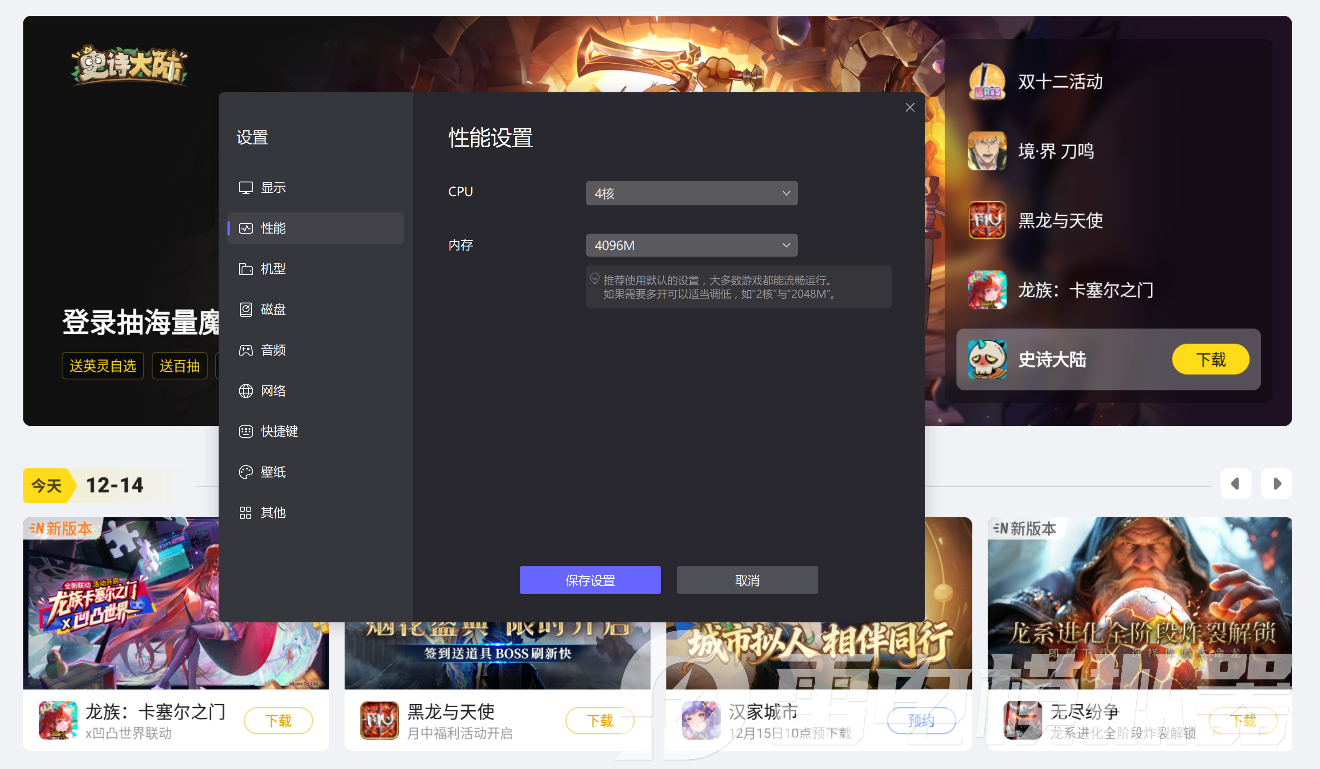Select 双十二活动 in the game list
1320x769 pixels.
[x=1060, y=82]
